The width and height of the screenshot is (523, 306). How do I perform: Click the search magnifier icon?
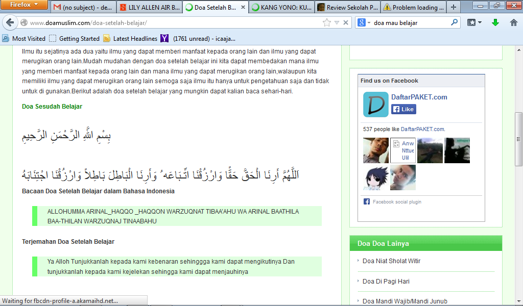[x=454, y=22]
